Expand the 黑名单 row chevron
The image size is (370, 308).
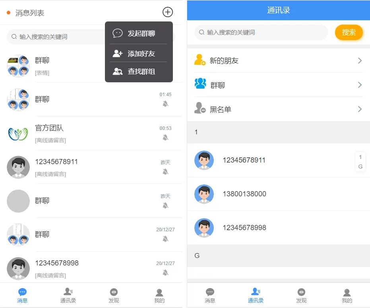click(x=360, y=109)
